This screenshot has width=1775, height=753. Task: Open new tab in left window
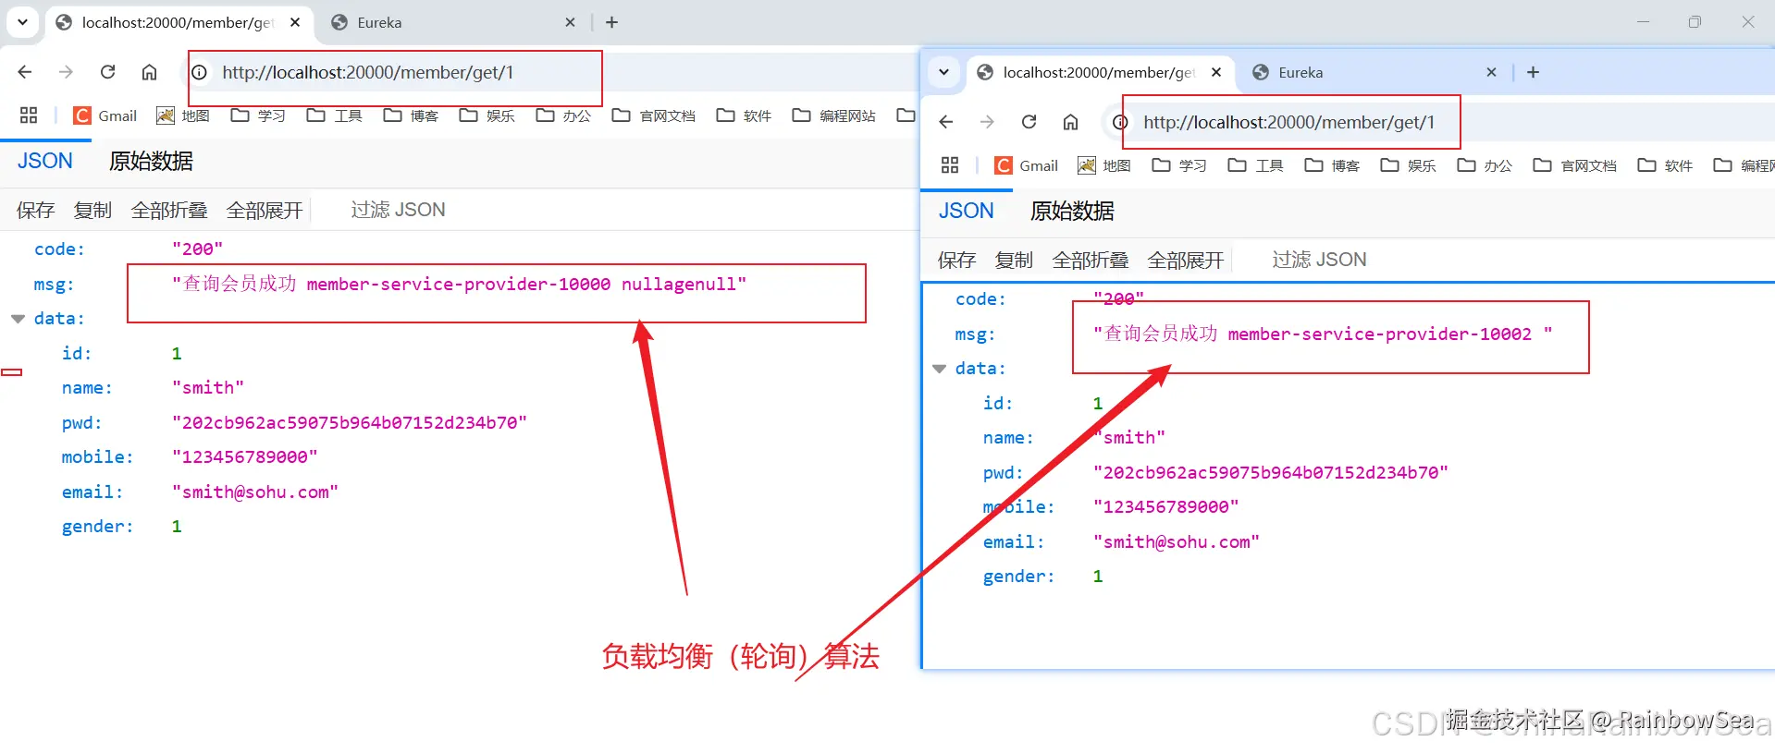tap(611, 22)
